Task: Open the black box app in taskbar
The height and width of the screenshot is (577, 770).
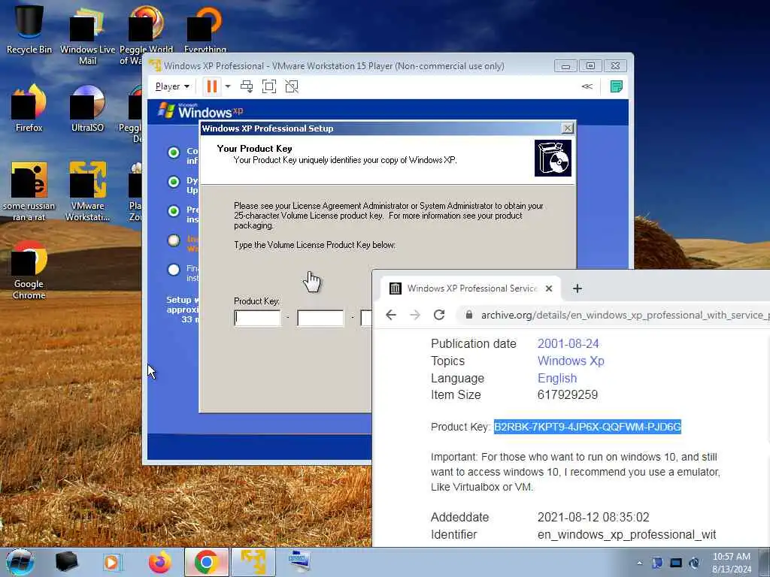Action: pyautogui.click(x=66, y=562)
